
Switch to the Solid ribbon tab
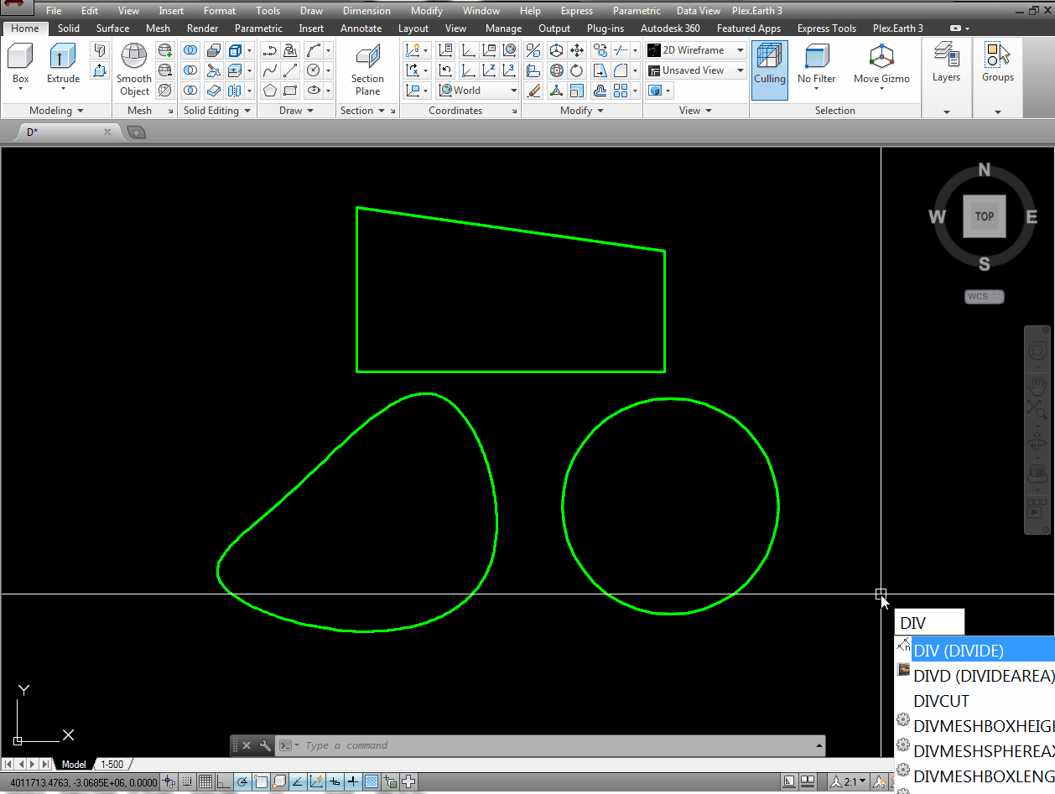tap(68, 28)
